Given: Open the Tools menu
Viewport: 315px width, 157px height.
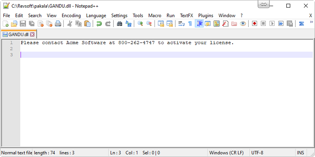Looking at the screenshot, I should point(138,16).
